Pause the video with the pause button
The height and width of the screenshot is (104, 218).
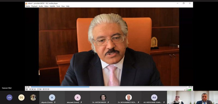(x=26, y=89)
